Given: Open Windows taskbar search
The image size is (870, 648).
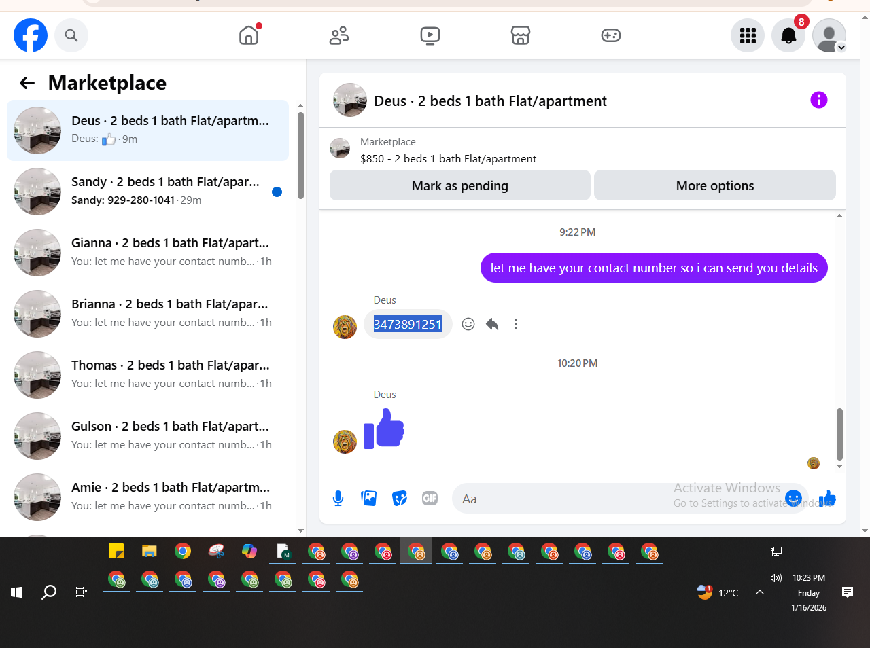Looking at the screenshot, I should coord(49,592).
